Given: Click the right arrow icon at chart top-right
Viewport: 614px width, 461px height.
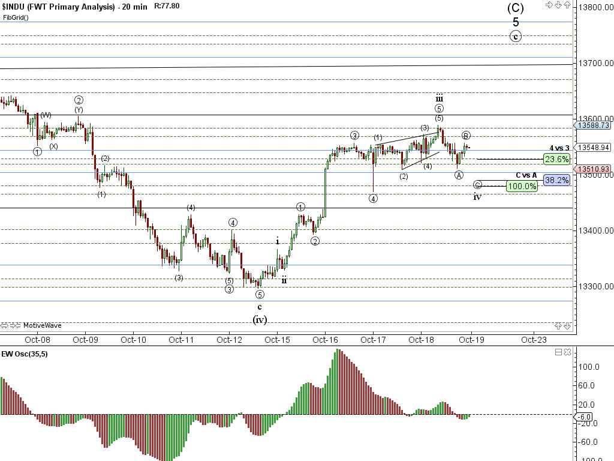Looking at the screenshot, I should (x=549, y=5).
